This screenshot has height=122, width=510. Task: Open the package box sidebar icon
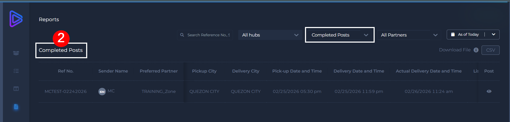pyautogui.click(x=16, y=53)
